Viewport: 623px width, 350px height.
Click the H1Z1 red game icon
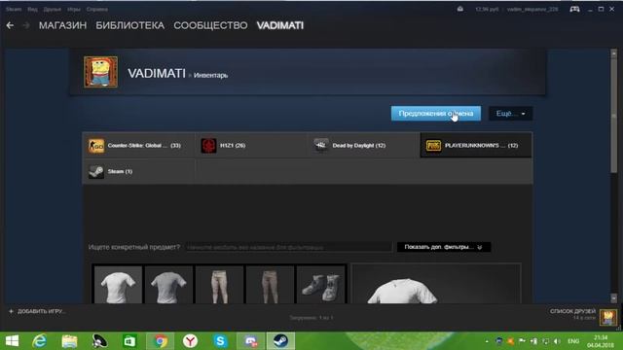coord(208,146)
